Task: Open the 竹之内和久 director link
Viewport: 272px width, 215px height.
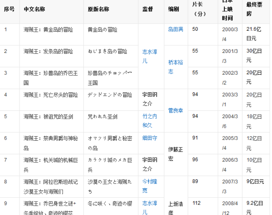Action: tap(150, 120)
